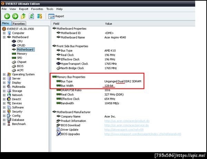Click the Devices icon in the tree
This screenshot has height=159, width=207.
[9, 103]
